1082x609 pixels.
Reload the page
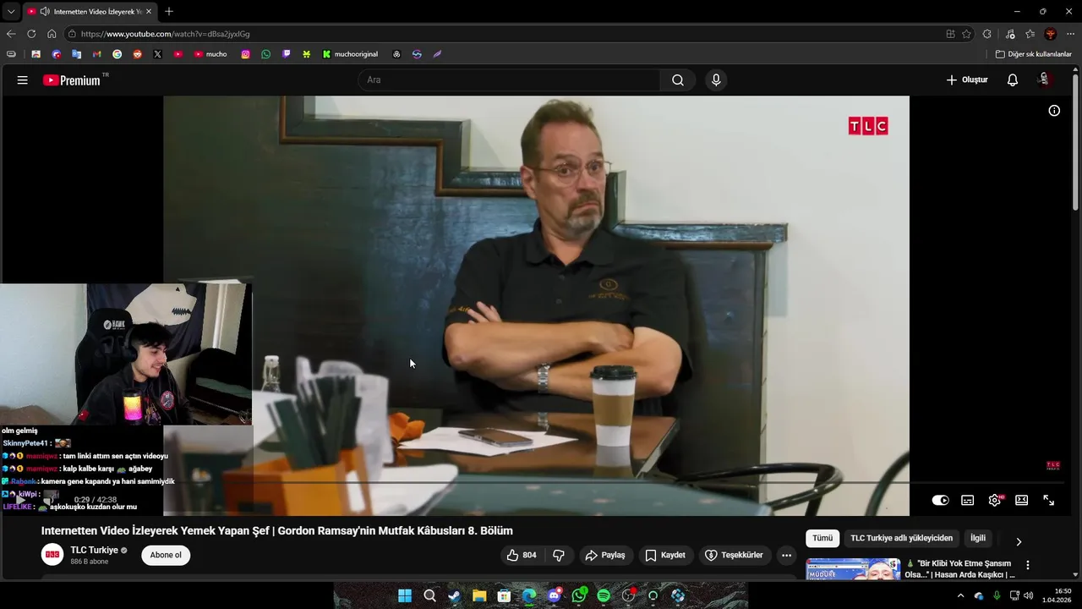pos(31,34)
